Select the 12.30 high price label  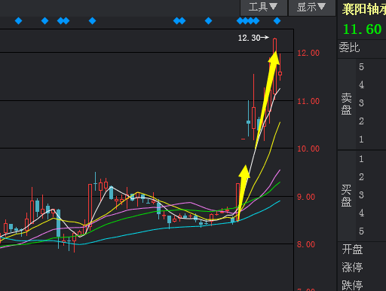click(249, 38)
